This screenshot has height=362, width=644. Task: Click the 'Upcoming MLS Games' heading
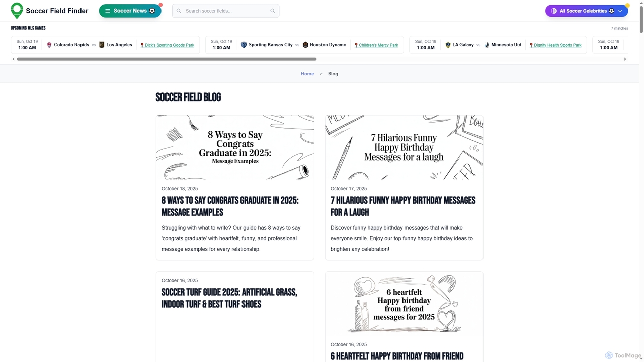(x=28, y=28)
